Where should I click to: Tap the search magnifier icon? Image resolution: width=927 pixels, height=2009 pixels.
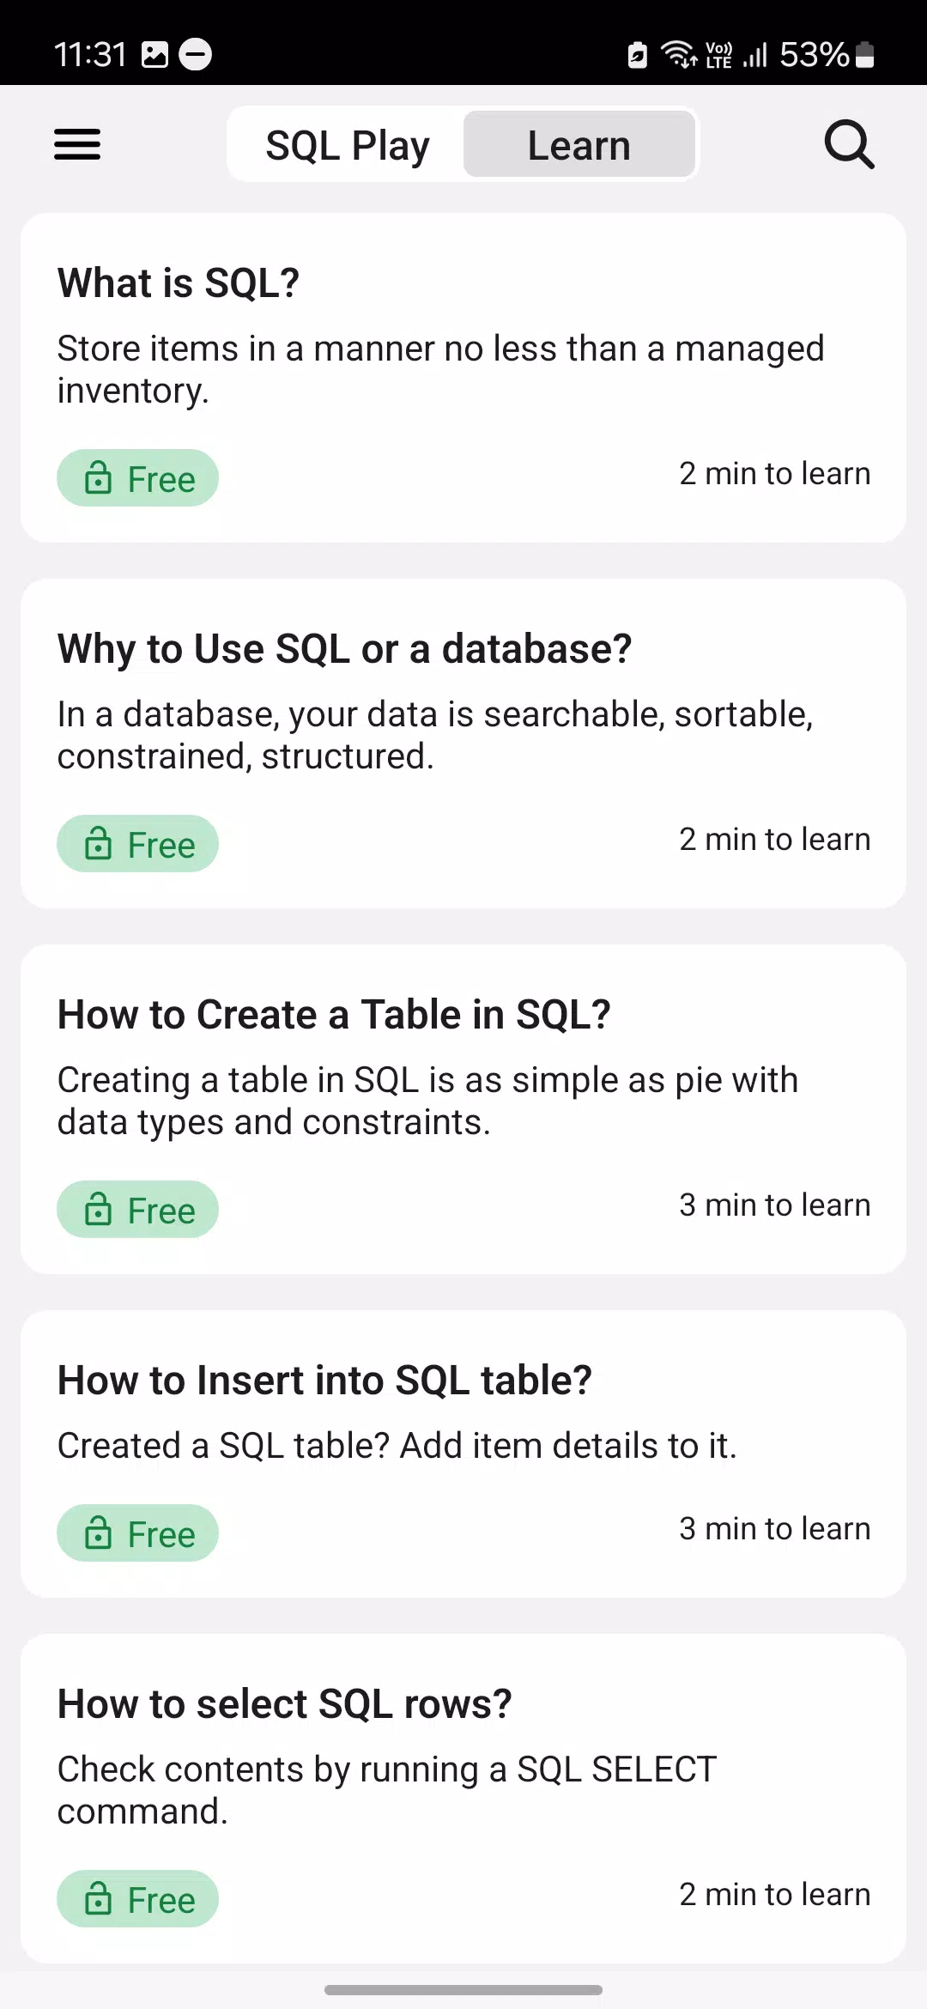pos(849,144)
